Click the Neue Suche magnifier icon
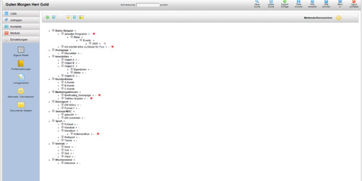This screenshot has width=362, height=181. coord(257,2)
